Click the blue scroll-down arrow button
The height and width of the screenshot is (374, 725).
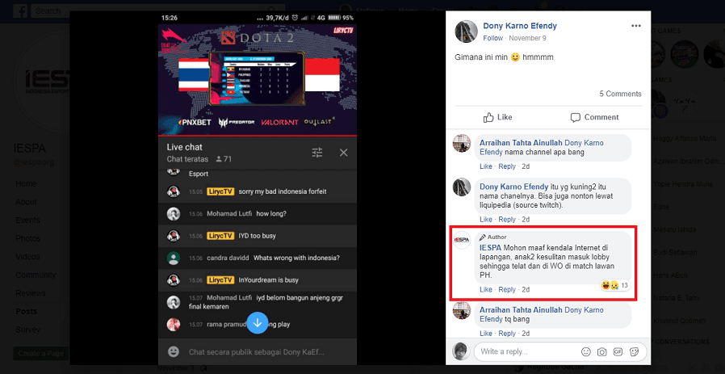coord(258,323)
